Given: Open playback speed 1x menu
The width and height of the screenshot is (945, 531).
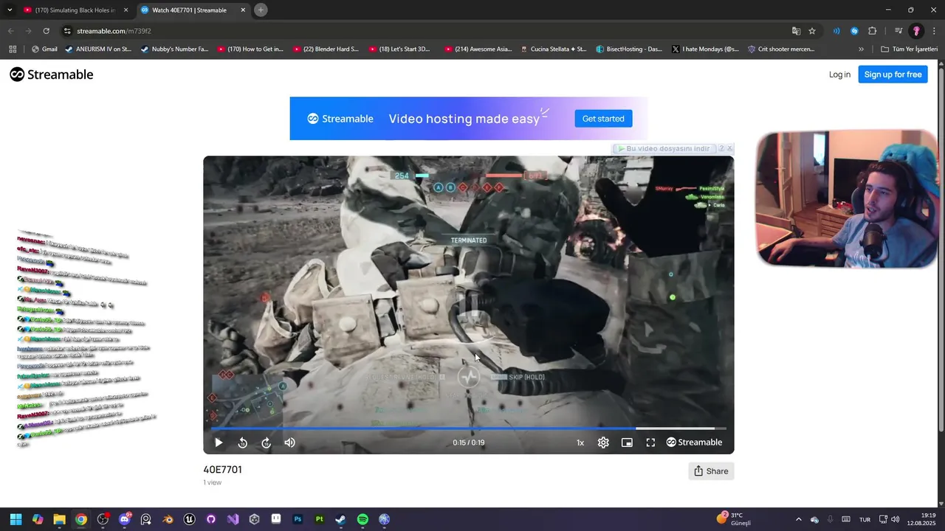Looking at the screenshot, I should coord(580,442).
